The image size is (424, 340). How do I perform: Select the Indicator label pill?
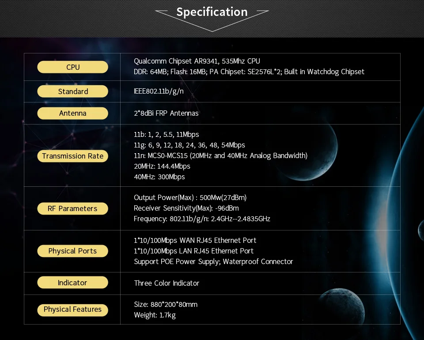point(73,283)
